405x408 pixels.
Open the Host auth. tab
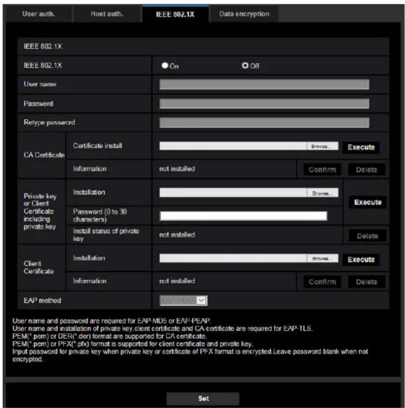107,14
